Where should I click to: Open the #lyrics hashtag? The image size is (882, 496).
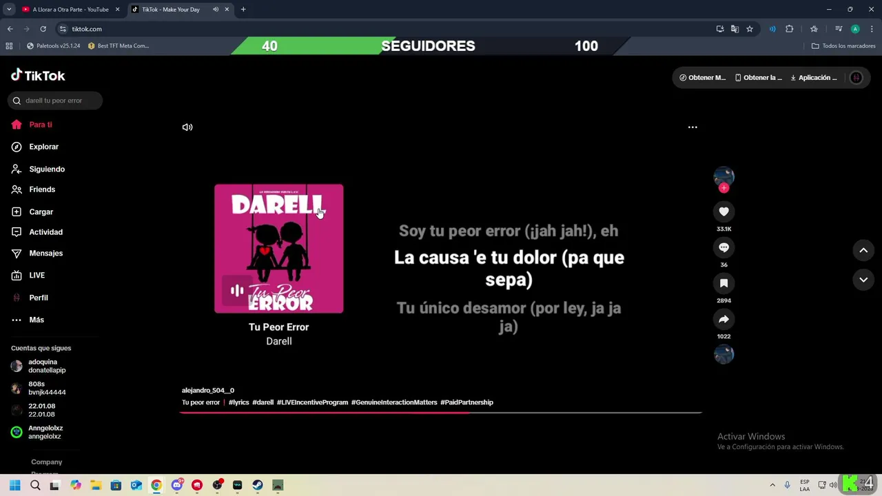coord(239,402)
